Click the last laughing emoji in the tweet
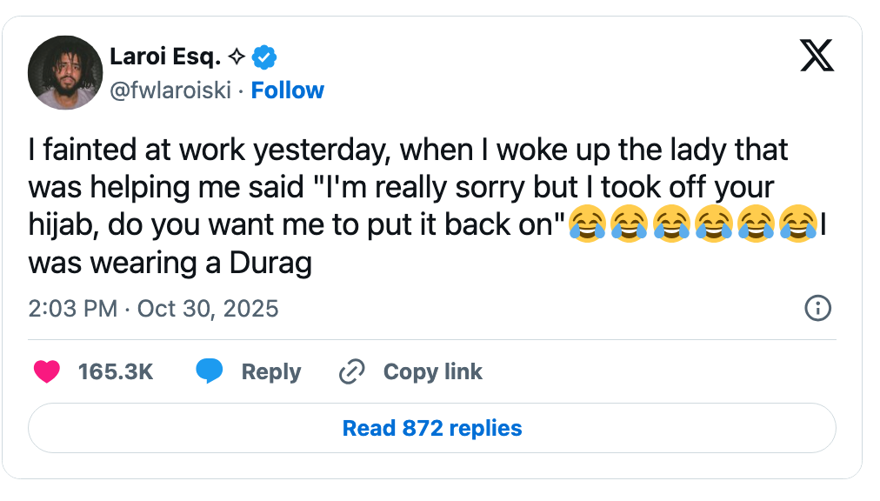 point(797,224)
